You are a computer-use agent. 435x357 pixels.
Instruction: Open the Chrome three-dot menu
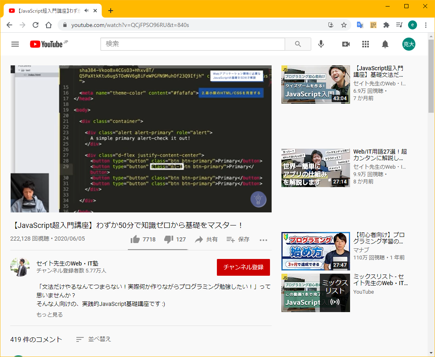[426, 25]
